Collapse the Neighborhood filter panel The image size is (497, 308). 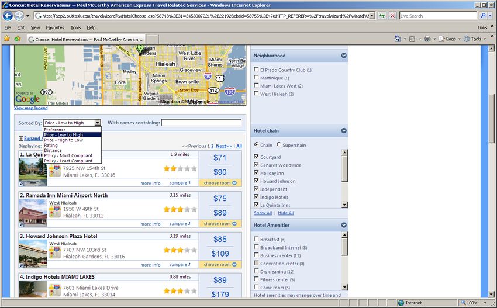coord(344,56)
